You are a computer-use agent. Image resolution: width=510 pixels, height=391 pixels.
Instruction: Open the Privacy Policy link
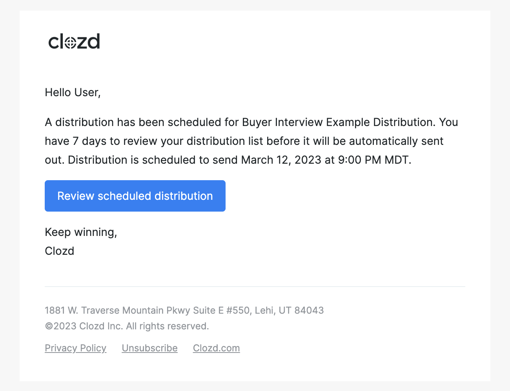[76, 348]
